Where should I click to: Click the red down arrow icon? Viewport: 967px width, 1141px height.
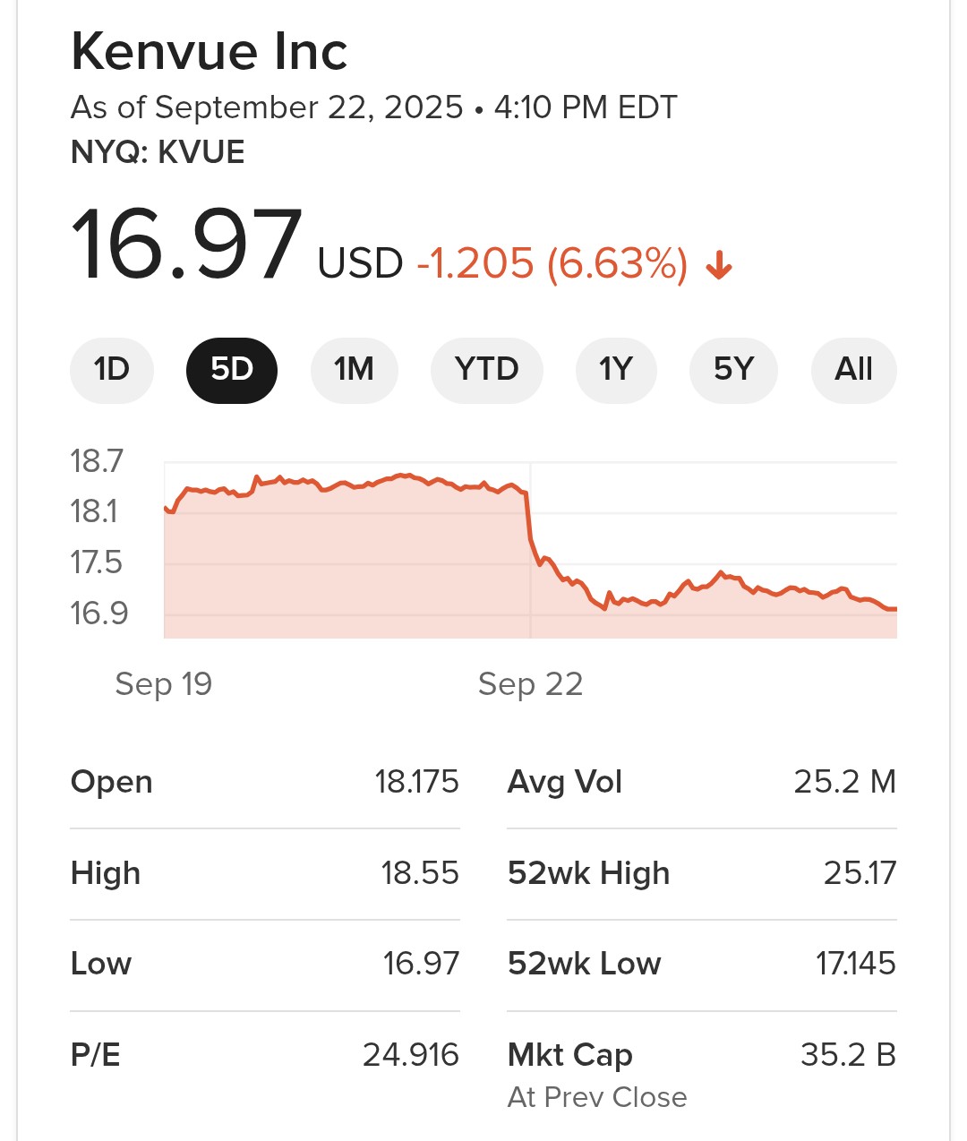719,266
